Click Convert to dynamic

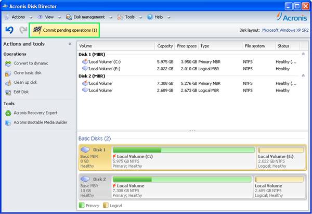pos(31,64)
